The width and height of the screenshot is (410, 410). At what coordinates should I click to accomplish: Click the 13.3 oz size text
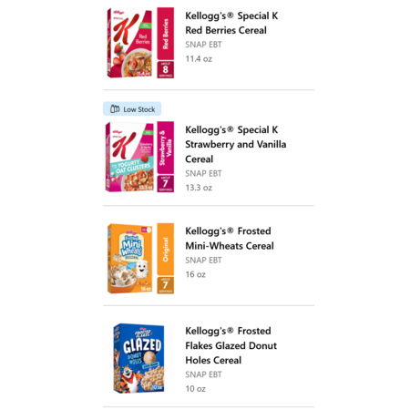[x=199, y=188]
